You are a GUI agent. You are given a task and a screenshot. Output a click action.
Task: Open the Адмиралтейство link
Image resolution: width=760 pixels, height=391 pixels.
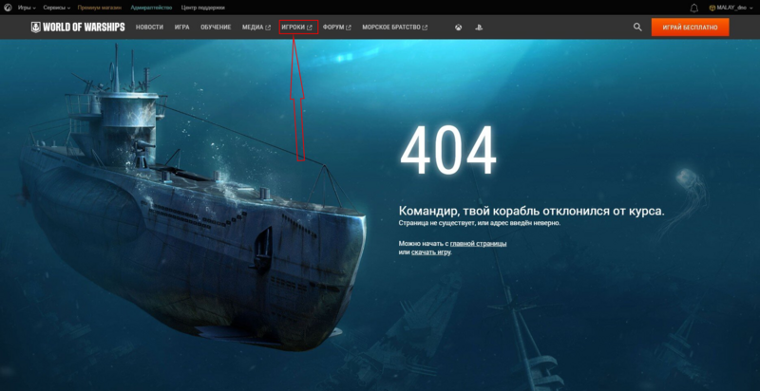[151, 8]
